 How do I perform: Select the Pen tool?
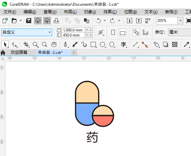(66, 44)
